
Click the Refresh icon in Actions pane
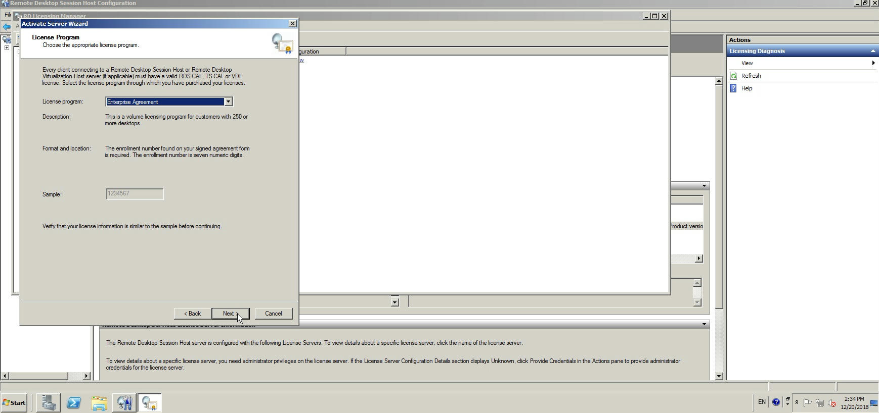734,76
